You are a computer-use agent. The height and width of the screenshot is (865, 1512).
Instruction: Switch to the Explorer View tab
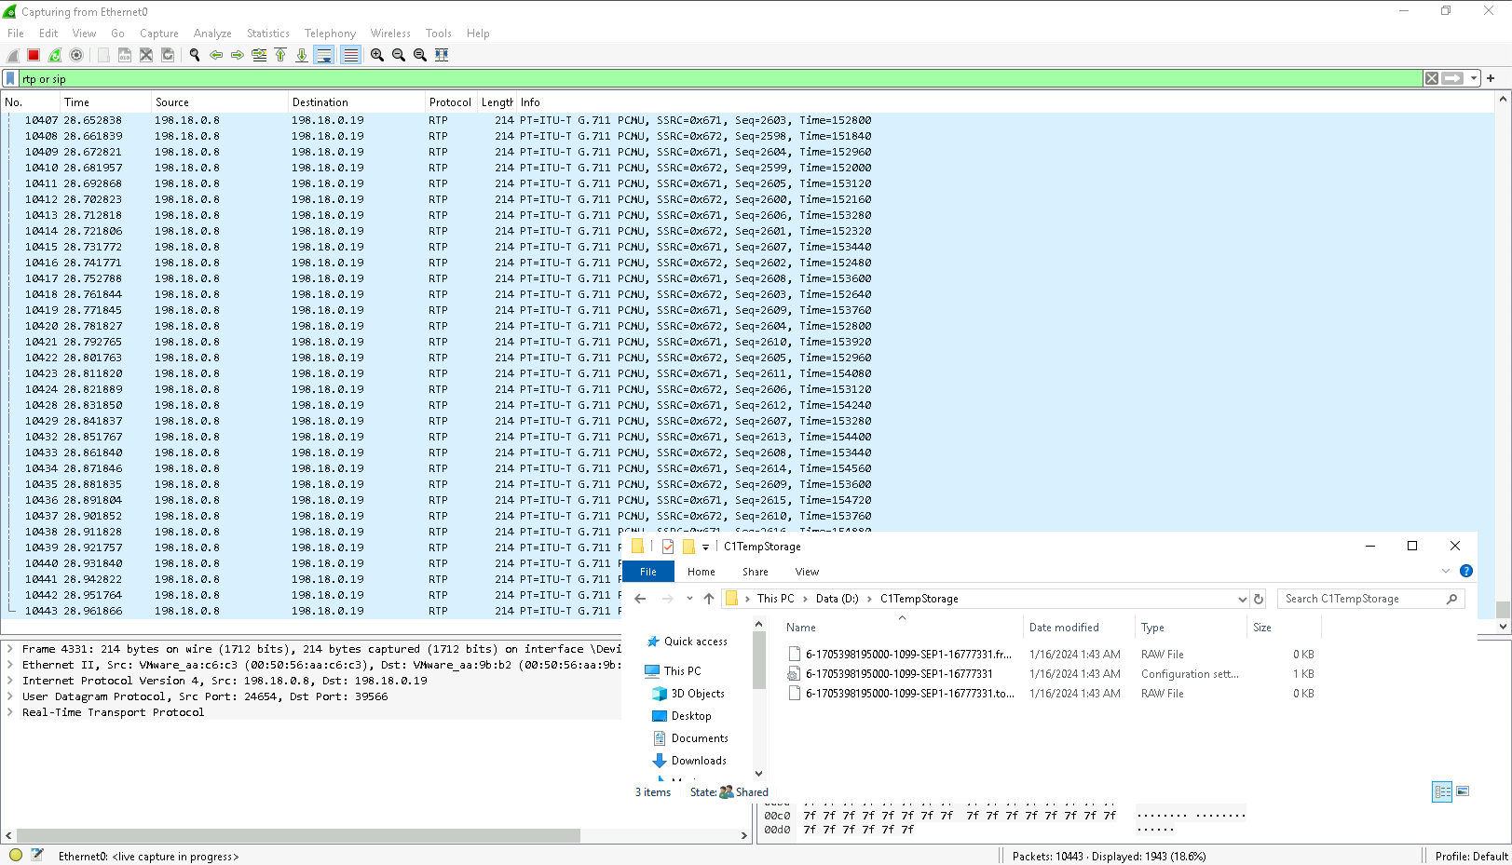(807, 572)
